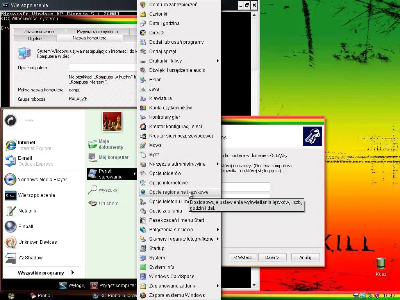Select the Nazwa komputera tab

tap(89, 38)
